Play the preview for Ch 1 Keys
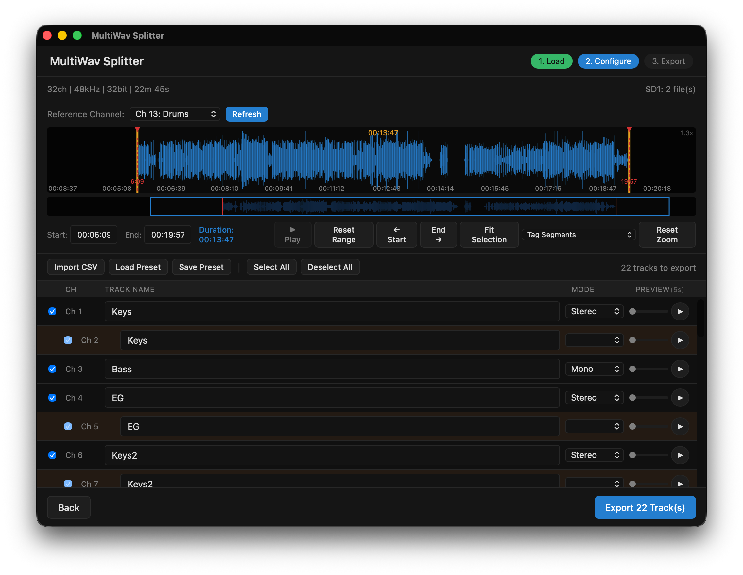743x575 pixels. click(680, 311)
